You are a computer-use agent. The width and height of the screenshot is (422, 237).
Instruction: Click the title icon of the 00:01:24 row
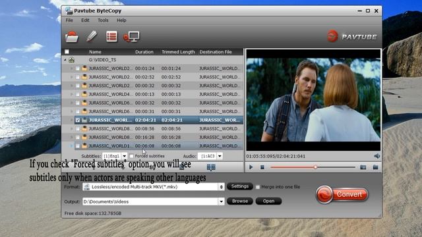click(84, 68)
